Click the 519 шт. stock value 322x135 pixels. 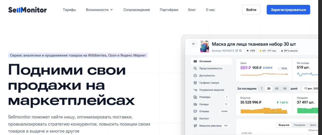coord(303,67)
